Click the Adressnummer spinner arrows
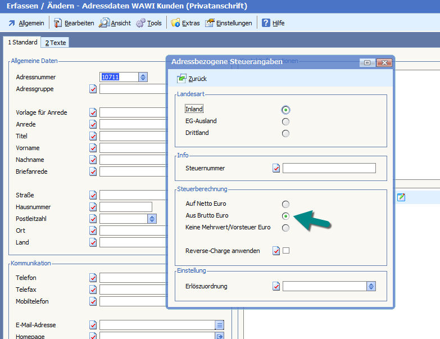 (143, 78)
